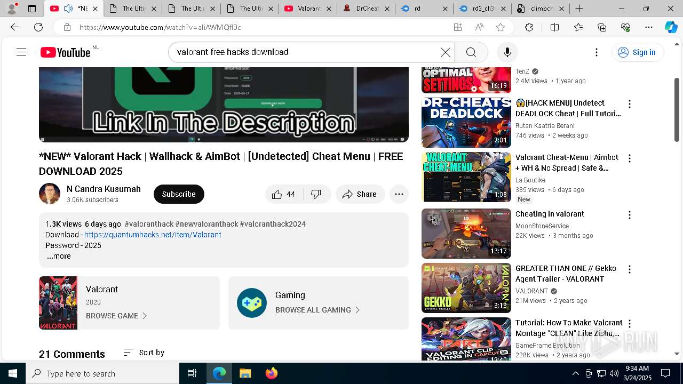
Task: Open more actions menu below video
Action: tap(399, 194)
